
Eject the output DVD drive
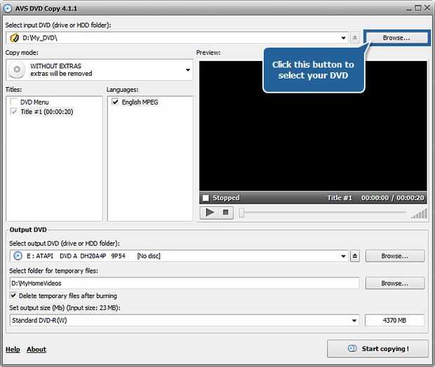click(x=354, y=255)
